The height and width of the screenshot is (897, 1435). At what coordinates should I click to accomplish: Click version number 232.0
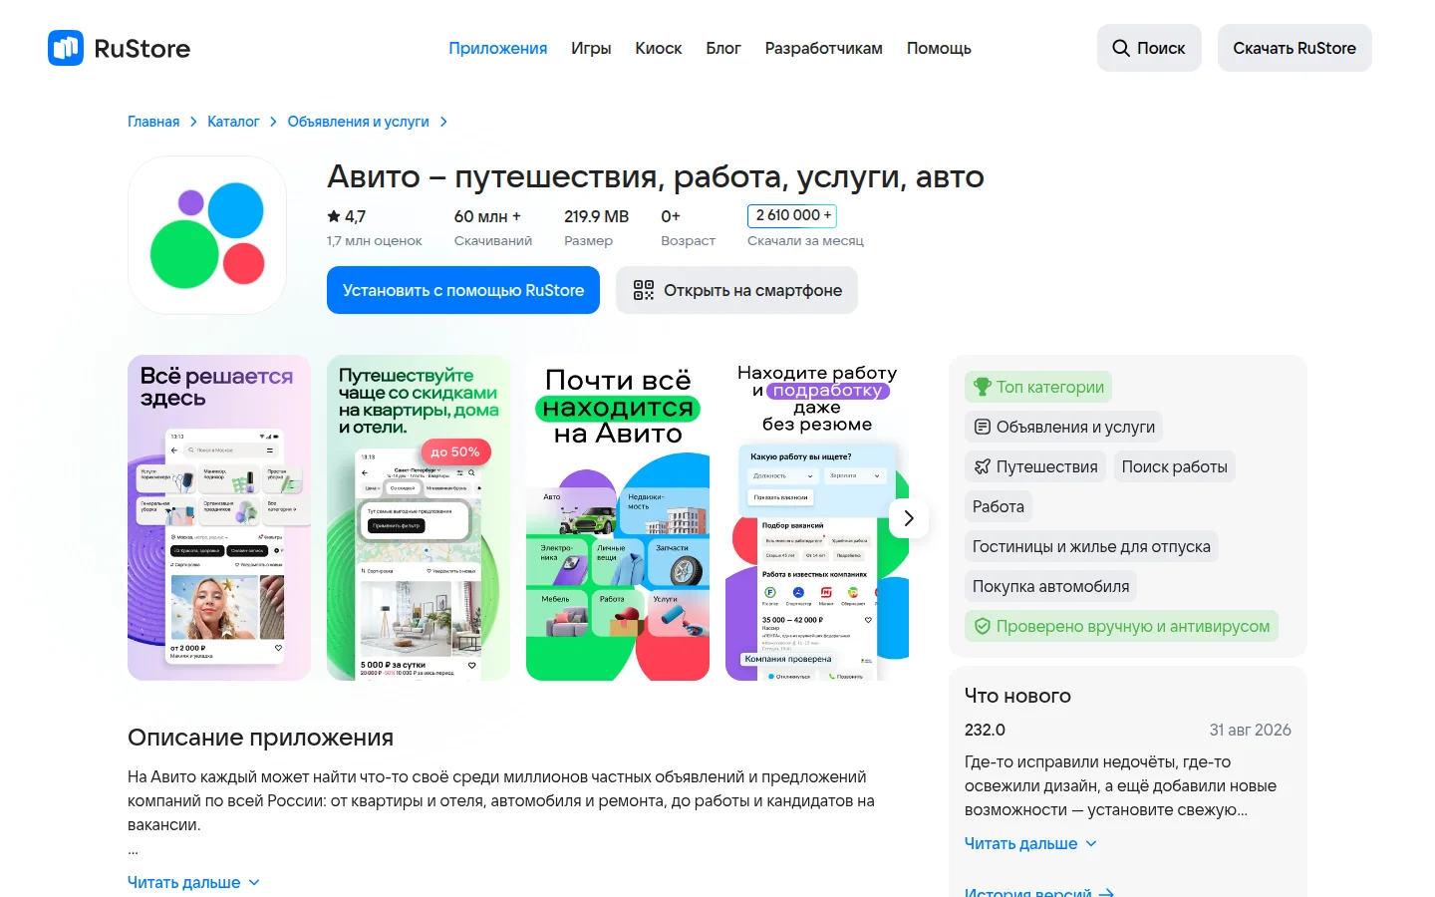(985, 730)
